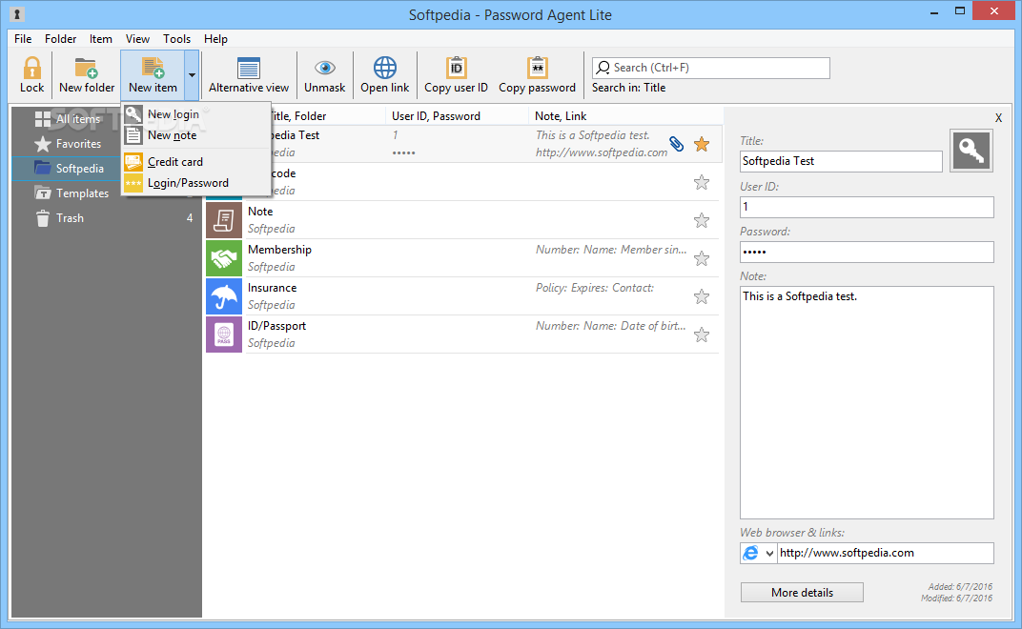Viewport: 1022px width, 629px height.
Task: Click the Membership handshake icon
Action: tap(223, 258)
